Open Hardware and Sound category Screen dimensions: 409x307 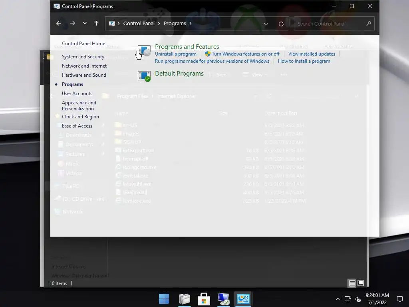coord(84,75)
